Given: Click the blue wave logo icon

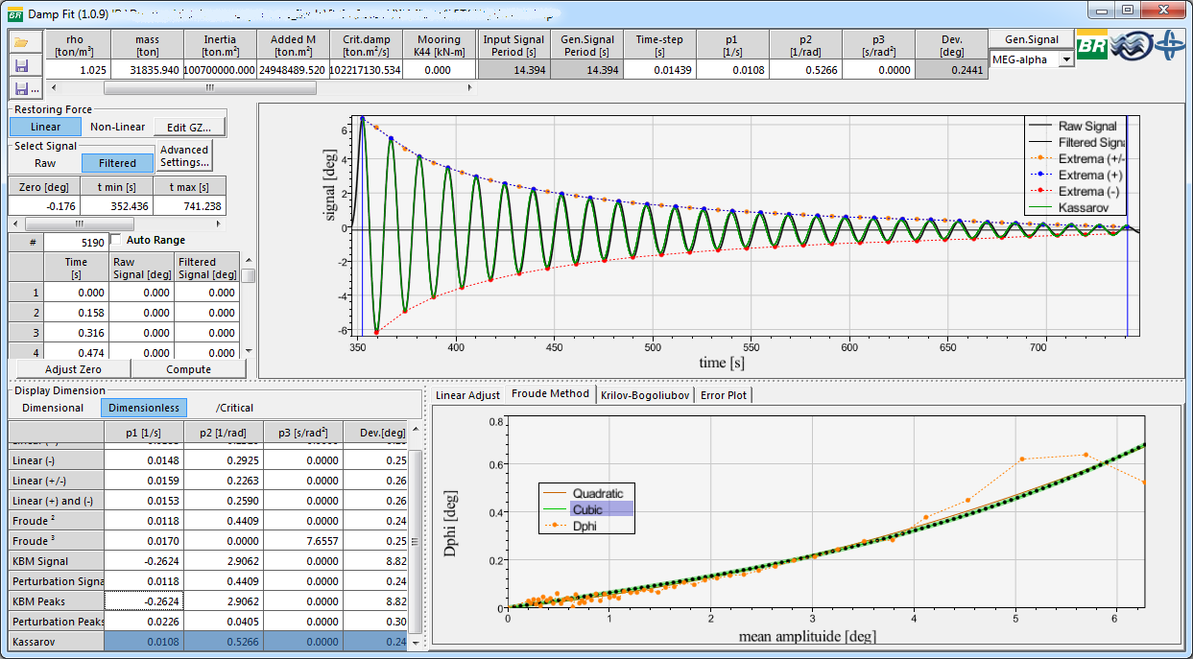Looking at the screenshot, I should click(x=1130, y=47).
